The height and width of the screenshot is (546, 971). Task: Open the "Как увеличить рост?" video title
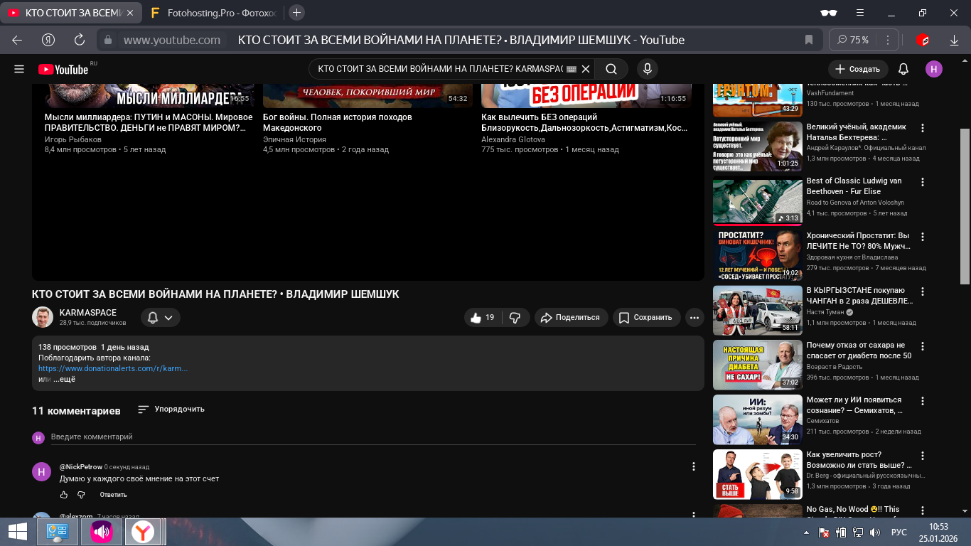tap(859, 459)
